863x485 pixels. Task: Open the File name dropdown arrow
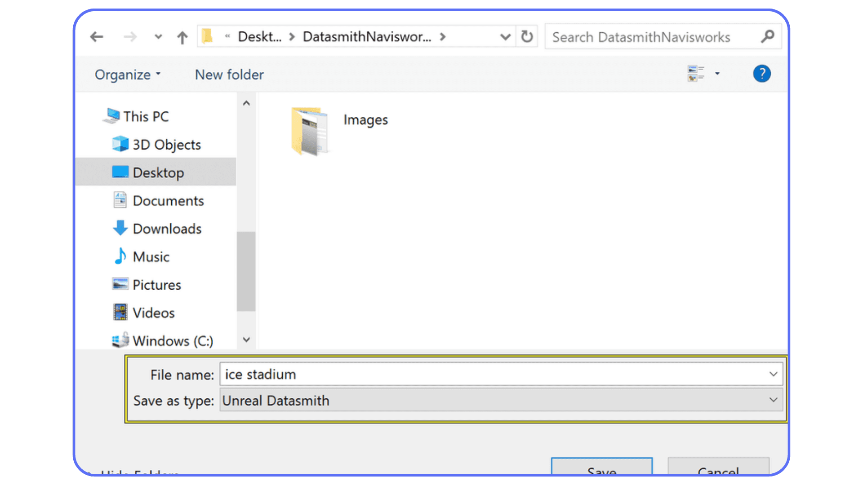click(x=773, y=374)
